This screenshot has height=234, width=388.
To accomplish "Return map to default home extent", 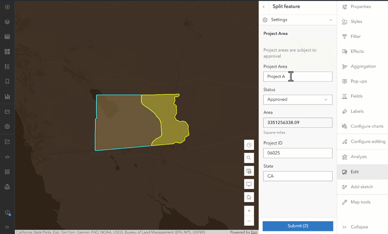I will pos(249,197).
